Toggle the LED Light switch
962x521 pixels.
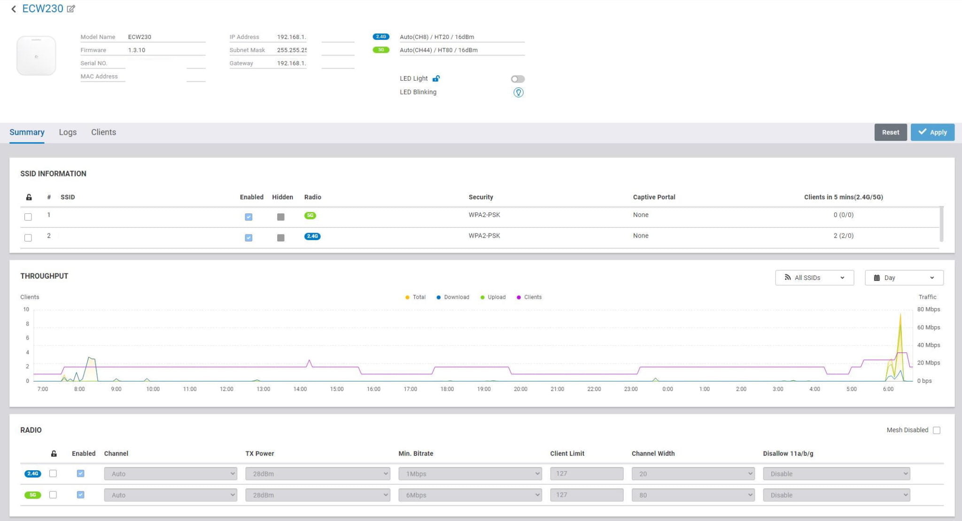(518, 79)
